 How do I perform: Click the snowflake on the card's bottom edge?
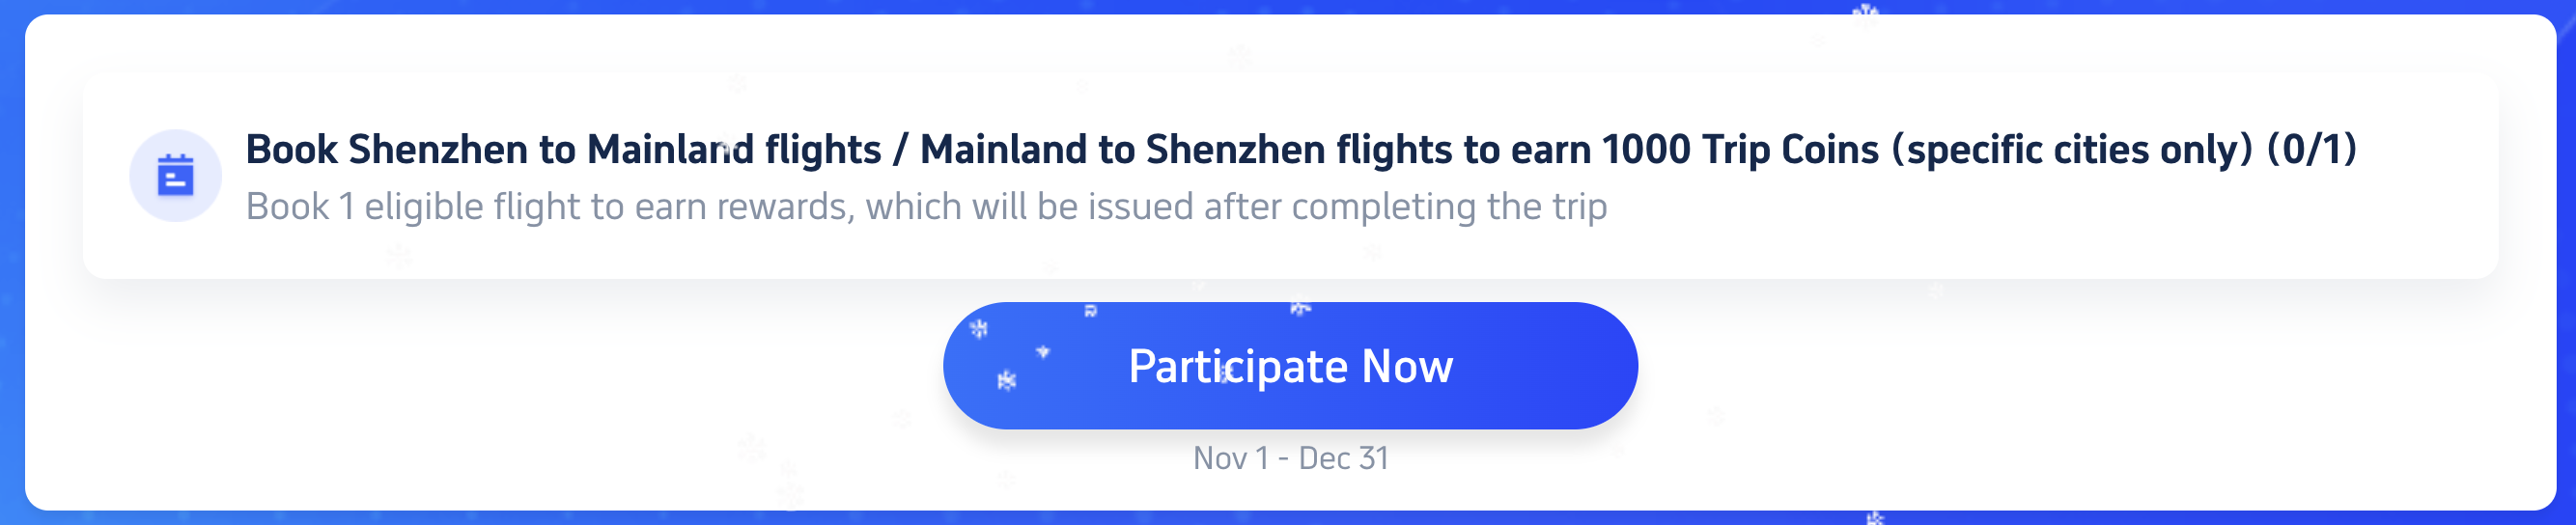[1875, 516]
